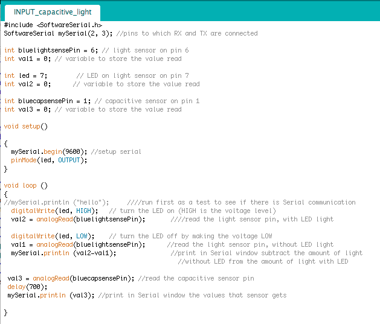380x324 pixels.
Task: Click the #include <SoftwareSerial.h> line
Action: pyautogui.click(x=53, y=25)
